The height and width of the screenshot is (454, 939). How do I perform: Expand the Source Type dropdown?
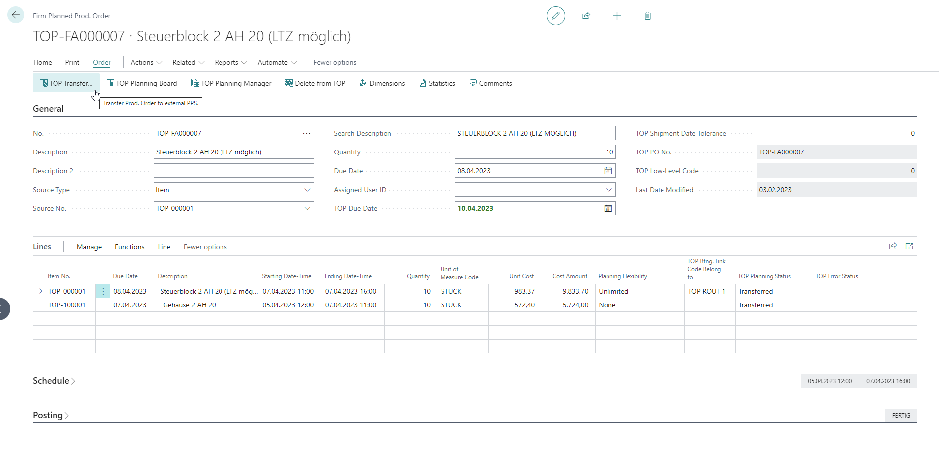[307, 190]
